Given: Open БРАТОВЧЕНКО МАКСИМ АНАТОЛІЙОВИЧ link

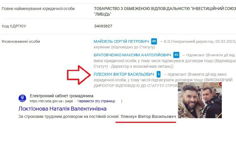Looking at the screenshot, I should coord(132,55).
